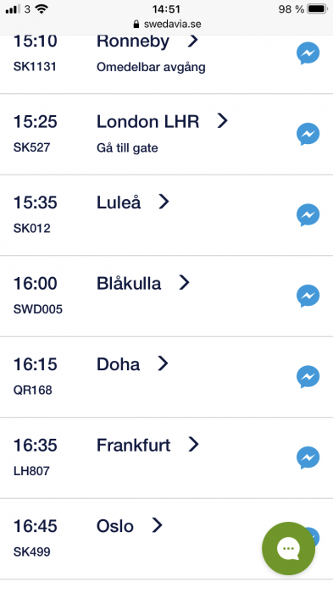The height and width of the screenshot is (593, 333).
Task: Tap Messenger icon for Doha flight
Action: 308,377
